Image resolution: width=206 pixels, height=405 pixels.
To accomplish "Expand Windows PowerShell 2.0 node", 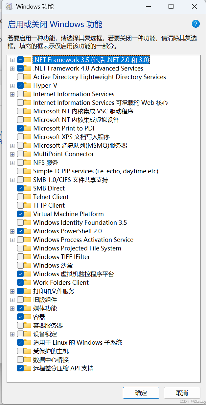I will coord(12,231).
